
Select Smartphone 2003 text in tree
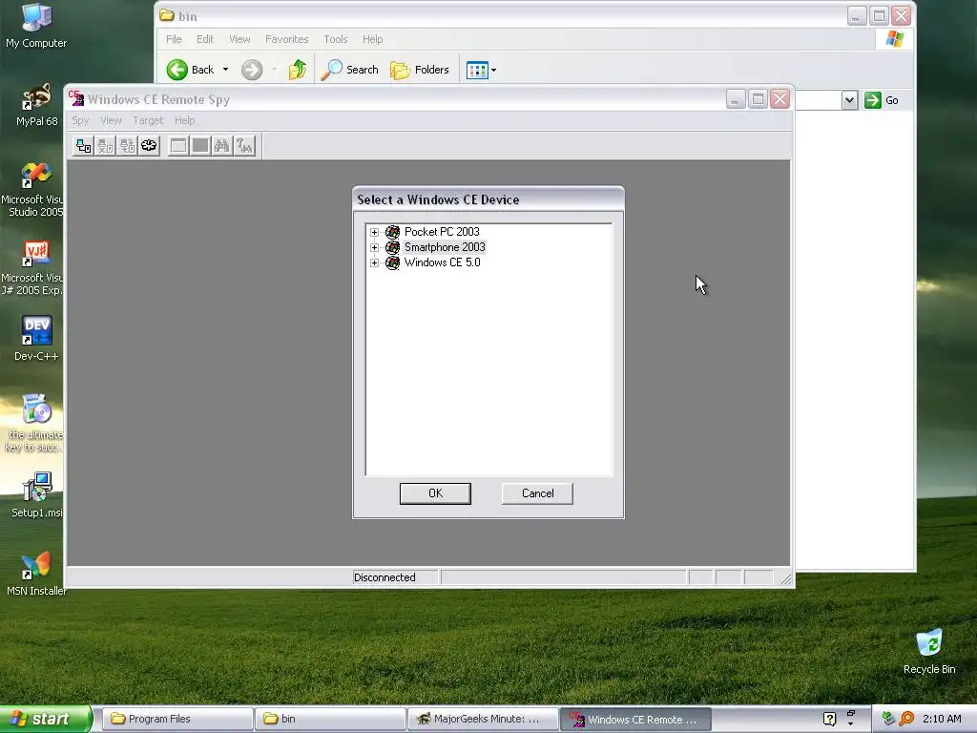point(445,247)
